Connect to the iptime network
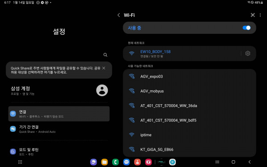Viewport: 267px width, 167px height. pos(190,135)
